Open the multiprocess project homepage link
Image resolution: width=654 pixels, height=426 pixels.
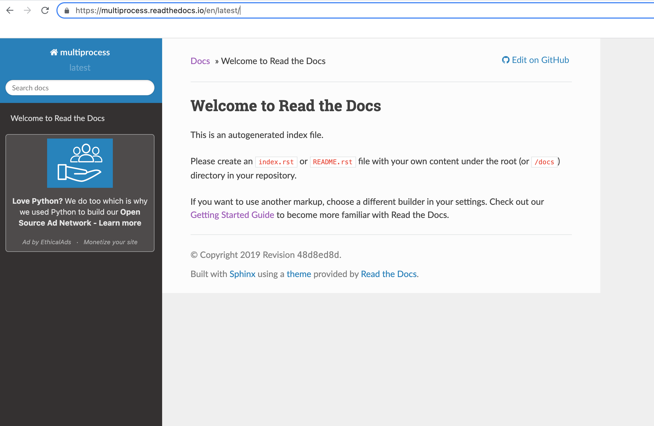point(85,52)
